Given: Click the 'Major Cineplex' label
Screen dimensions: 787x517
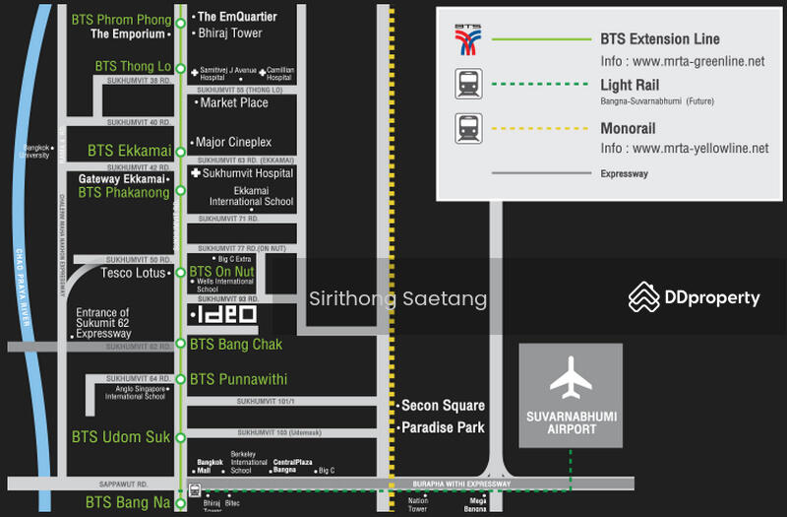Looking at the screenshot, I should (x=233, y=142).
